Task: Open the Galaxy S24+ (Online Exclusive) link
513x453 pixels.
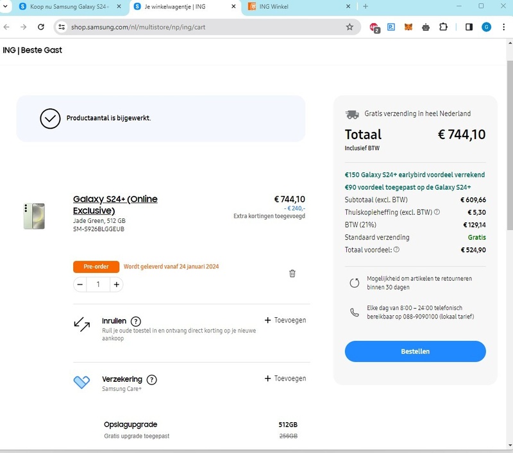Action: [x=115, y=204]
